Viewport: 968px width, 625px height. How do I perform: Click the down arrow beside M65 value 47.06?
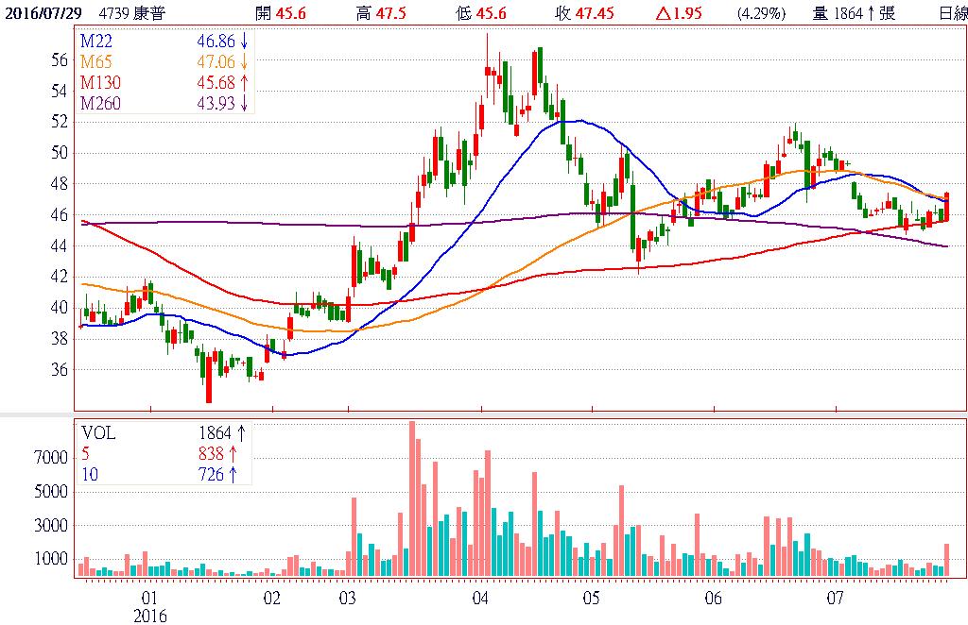(245, 62)
